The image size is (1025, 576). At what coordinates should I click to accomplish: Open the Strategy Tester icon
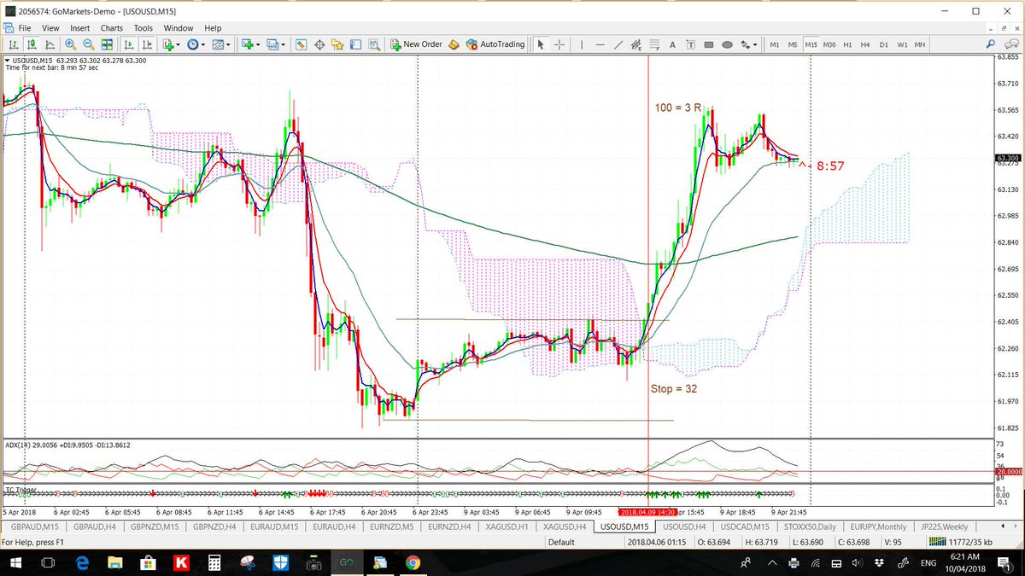pyautogui.click(x=374, y=44)
